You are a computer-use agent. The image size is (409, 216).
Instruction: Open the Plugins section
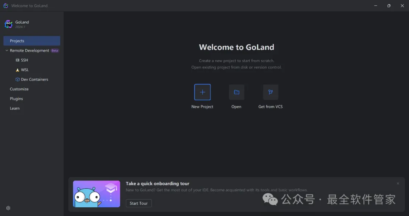16,99
